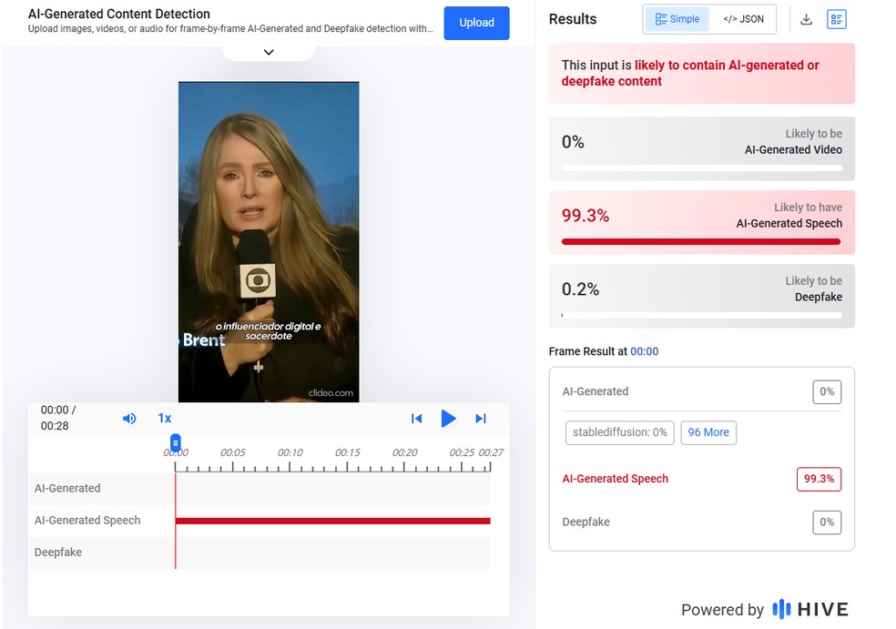Click the Hive logo
This screenshot has height=629, width=896.
tap(809, 610)
